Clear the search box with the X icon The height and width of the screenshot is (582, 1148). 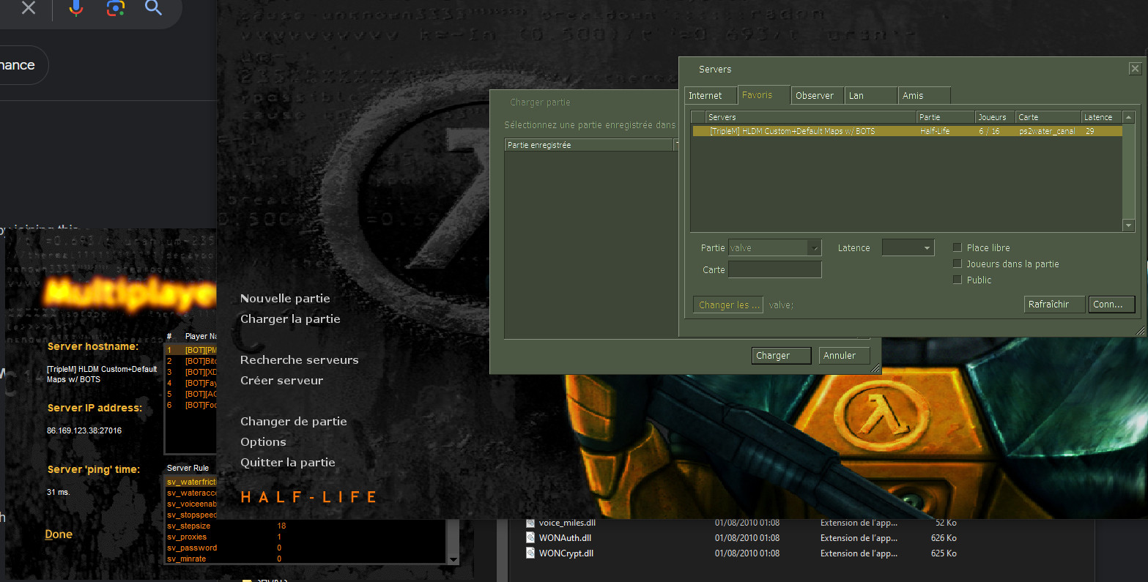pyautogui.click(x=28, y=9)
